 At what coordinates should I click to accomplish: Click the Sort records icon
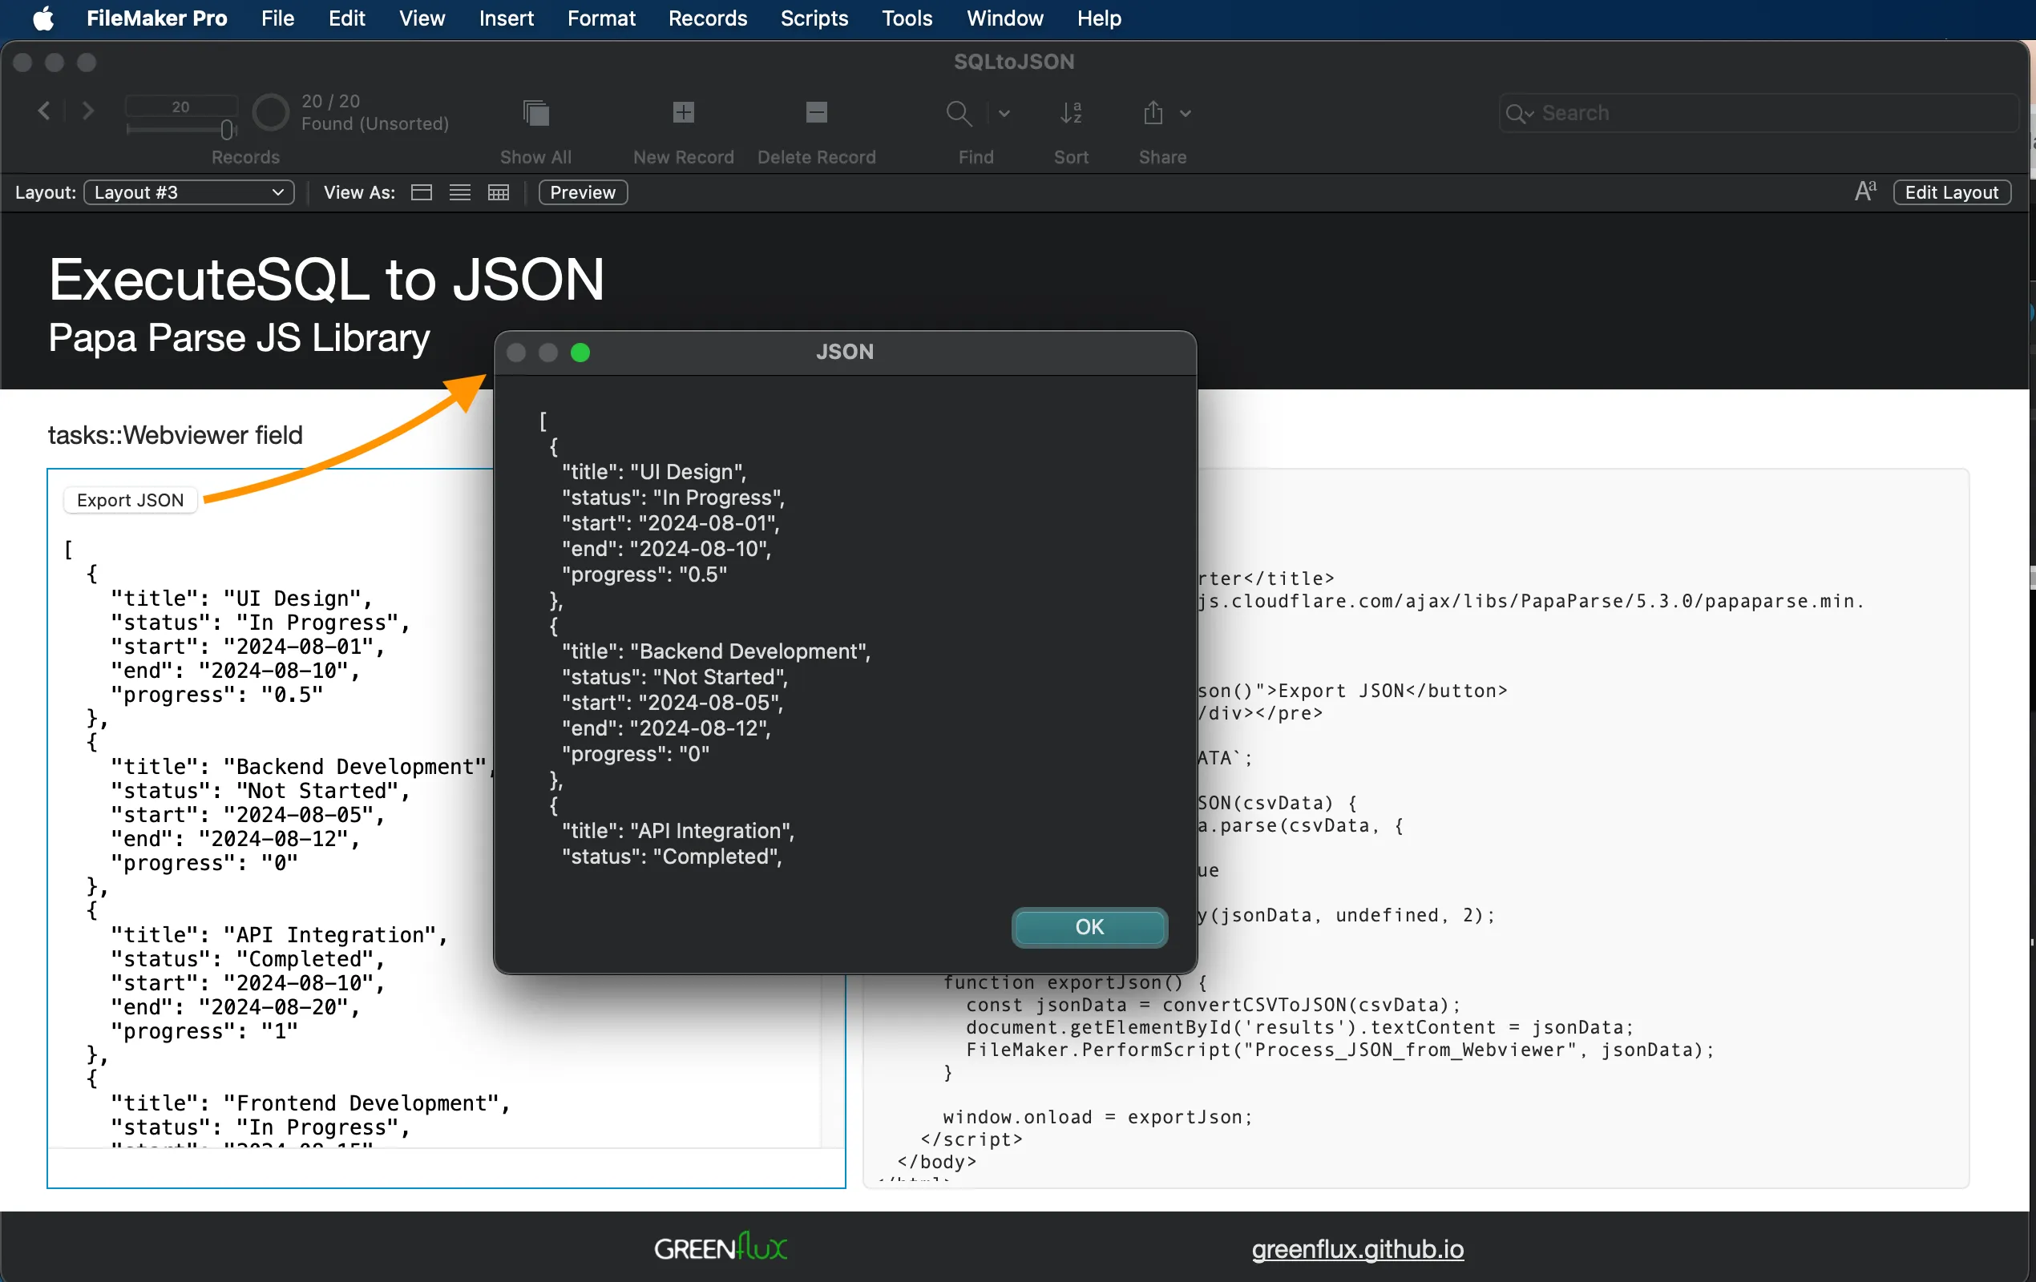(1070, 113)
